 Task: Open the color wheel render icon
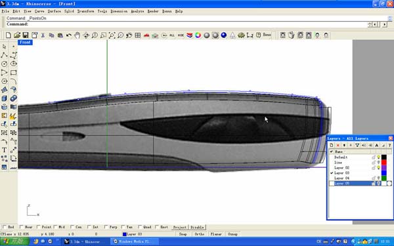pos(198,35)
